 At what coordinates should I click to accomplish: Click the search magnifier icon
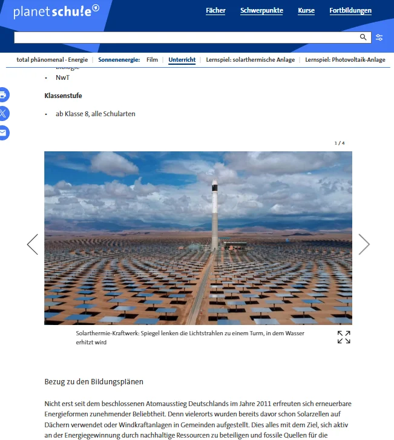363,38
